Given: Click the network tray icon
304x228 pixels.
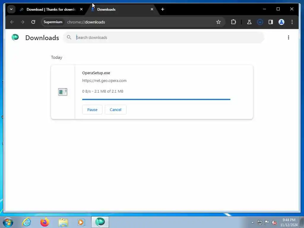Looking at the screenshot, I should click(x=259, y=222).
